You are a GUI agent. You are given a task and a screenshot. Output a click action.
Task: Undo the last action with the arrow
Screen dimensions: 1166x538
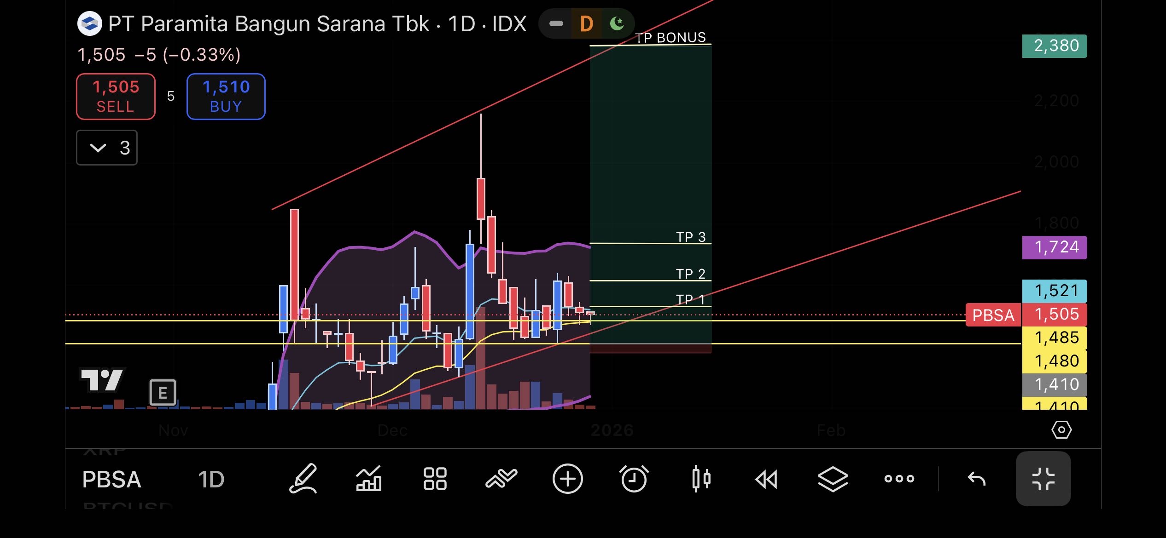(976, 479)
